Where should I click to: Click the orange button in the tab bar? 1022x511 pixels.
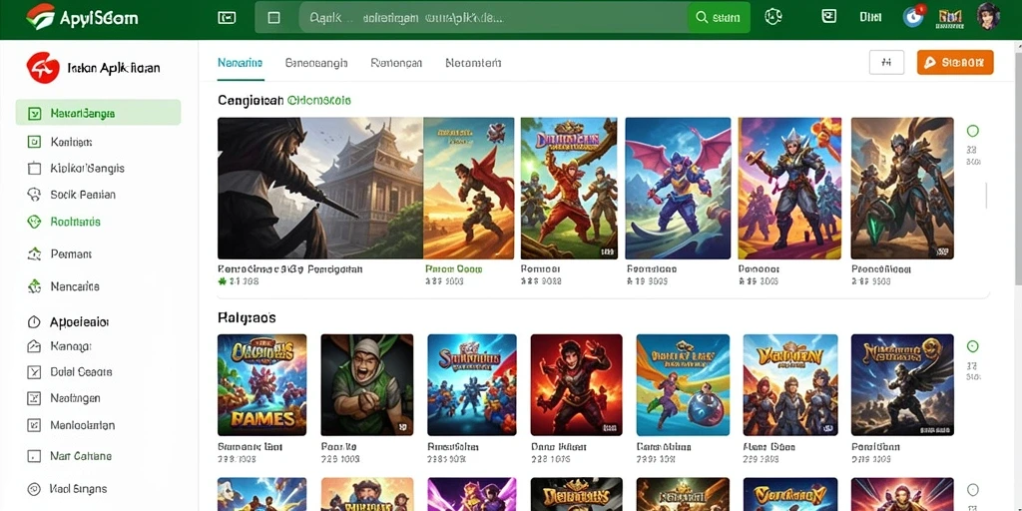tap(955, 63)
